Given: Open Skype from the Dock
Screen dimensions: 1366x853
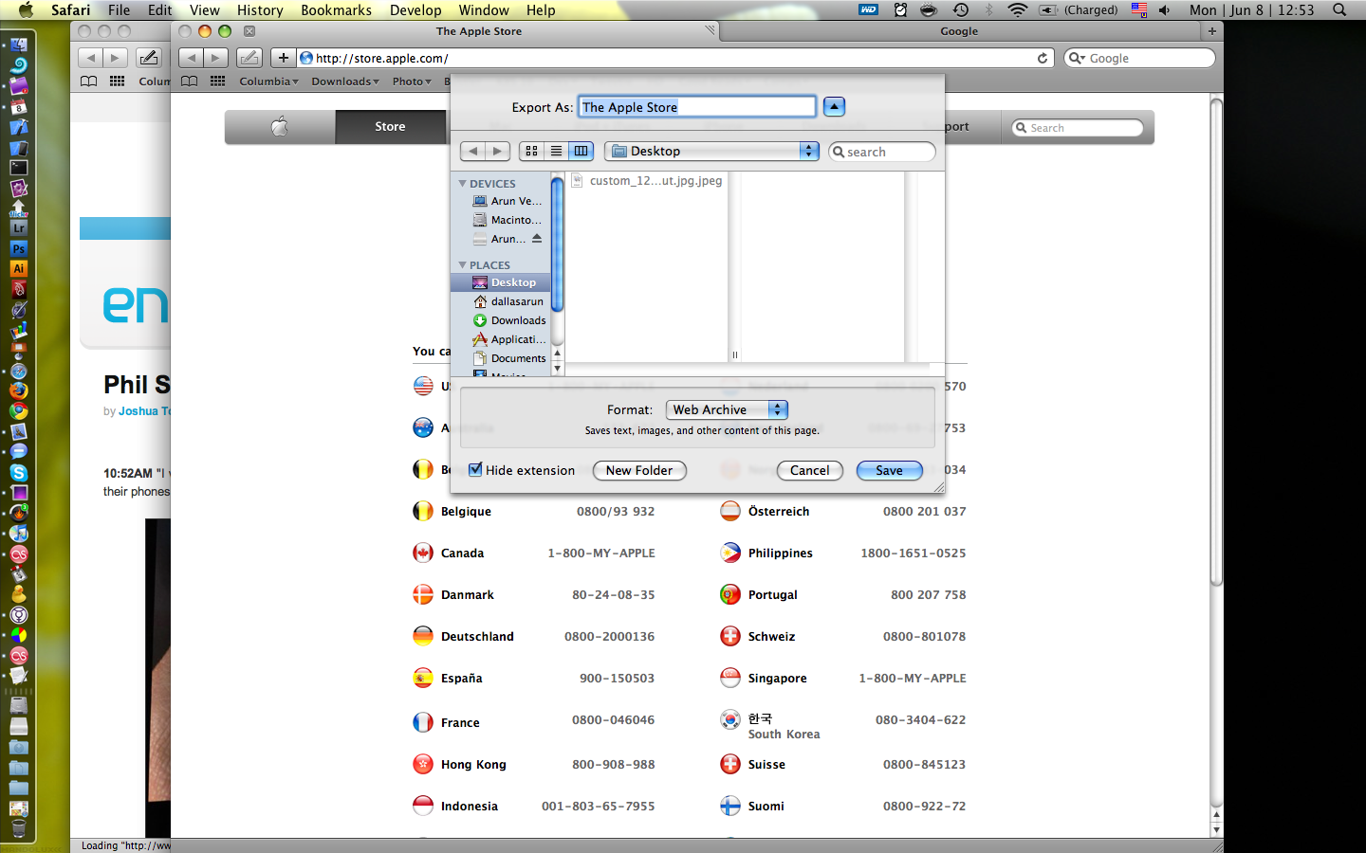Looking at the screenshot, I should coord(18,472).
